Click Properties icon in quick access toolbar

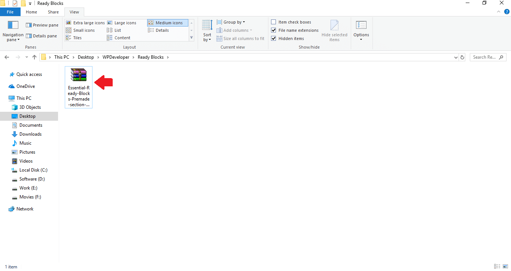(15, 3)
